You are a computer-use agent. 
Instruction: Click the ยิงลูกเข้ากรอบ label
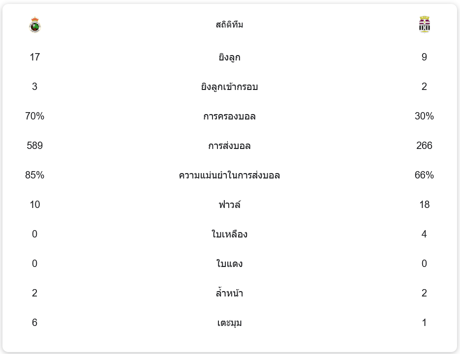pyautogui.click(x=229, y=87)
